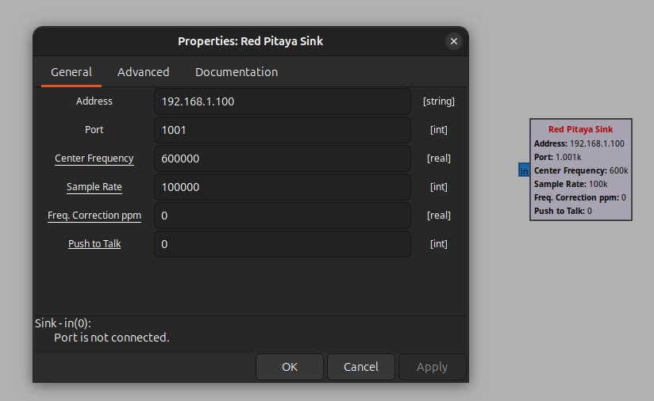Viewport: 654px width, 401px height.
Task: Click 'Port: 1.001k' in the canvas block
Action: point(558,157)
